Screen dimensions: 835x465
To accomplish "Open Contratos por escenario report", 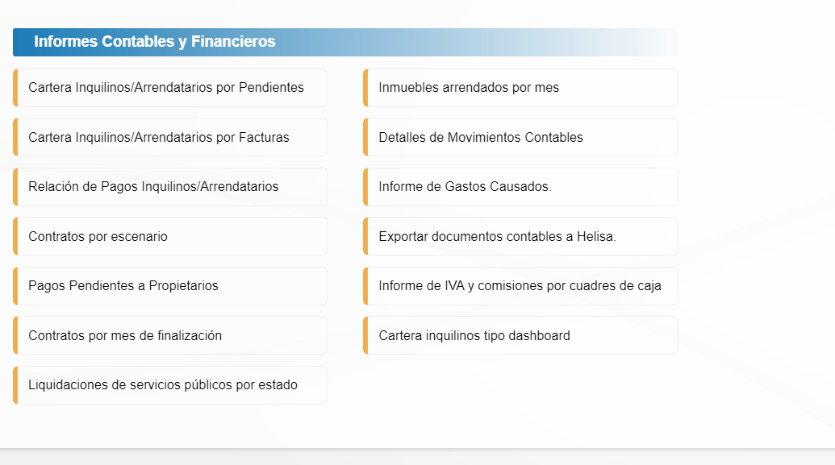I will pos(98,236).
